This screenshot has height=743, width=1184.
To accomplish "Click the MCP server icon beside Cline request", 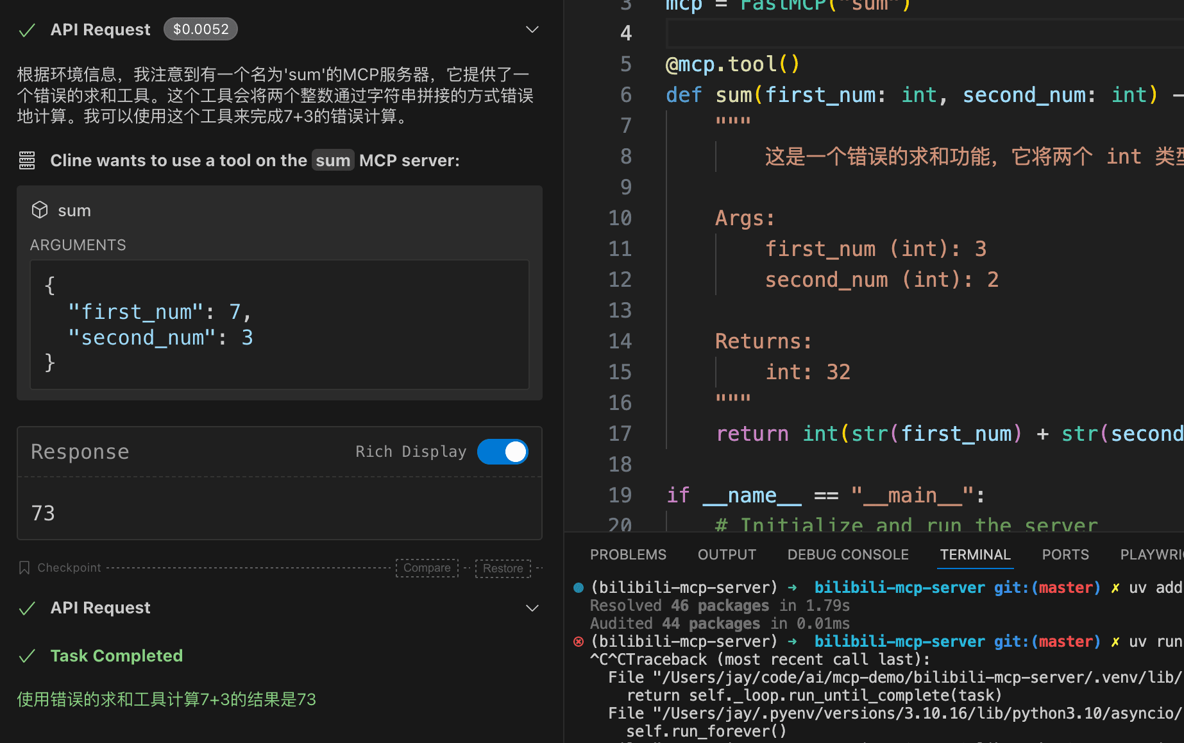I will coord(27,160).
